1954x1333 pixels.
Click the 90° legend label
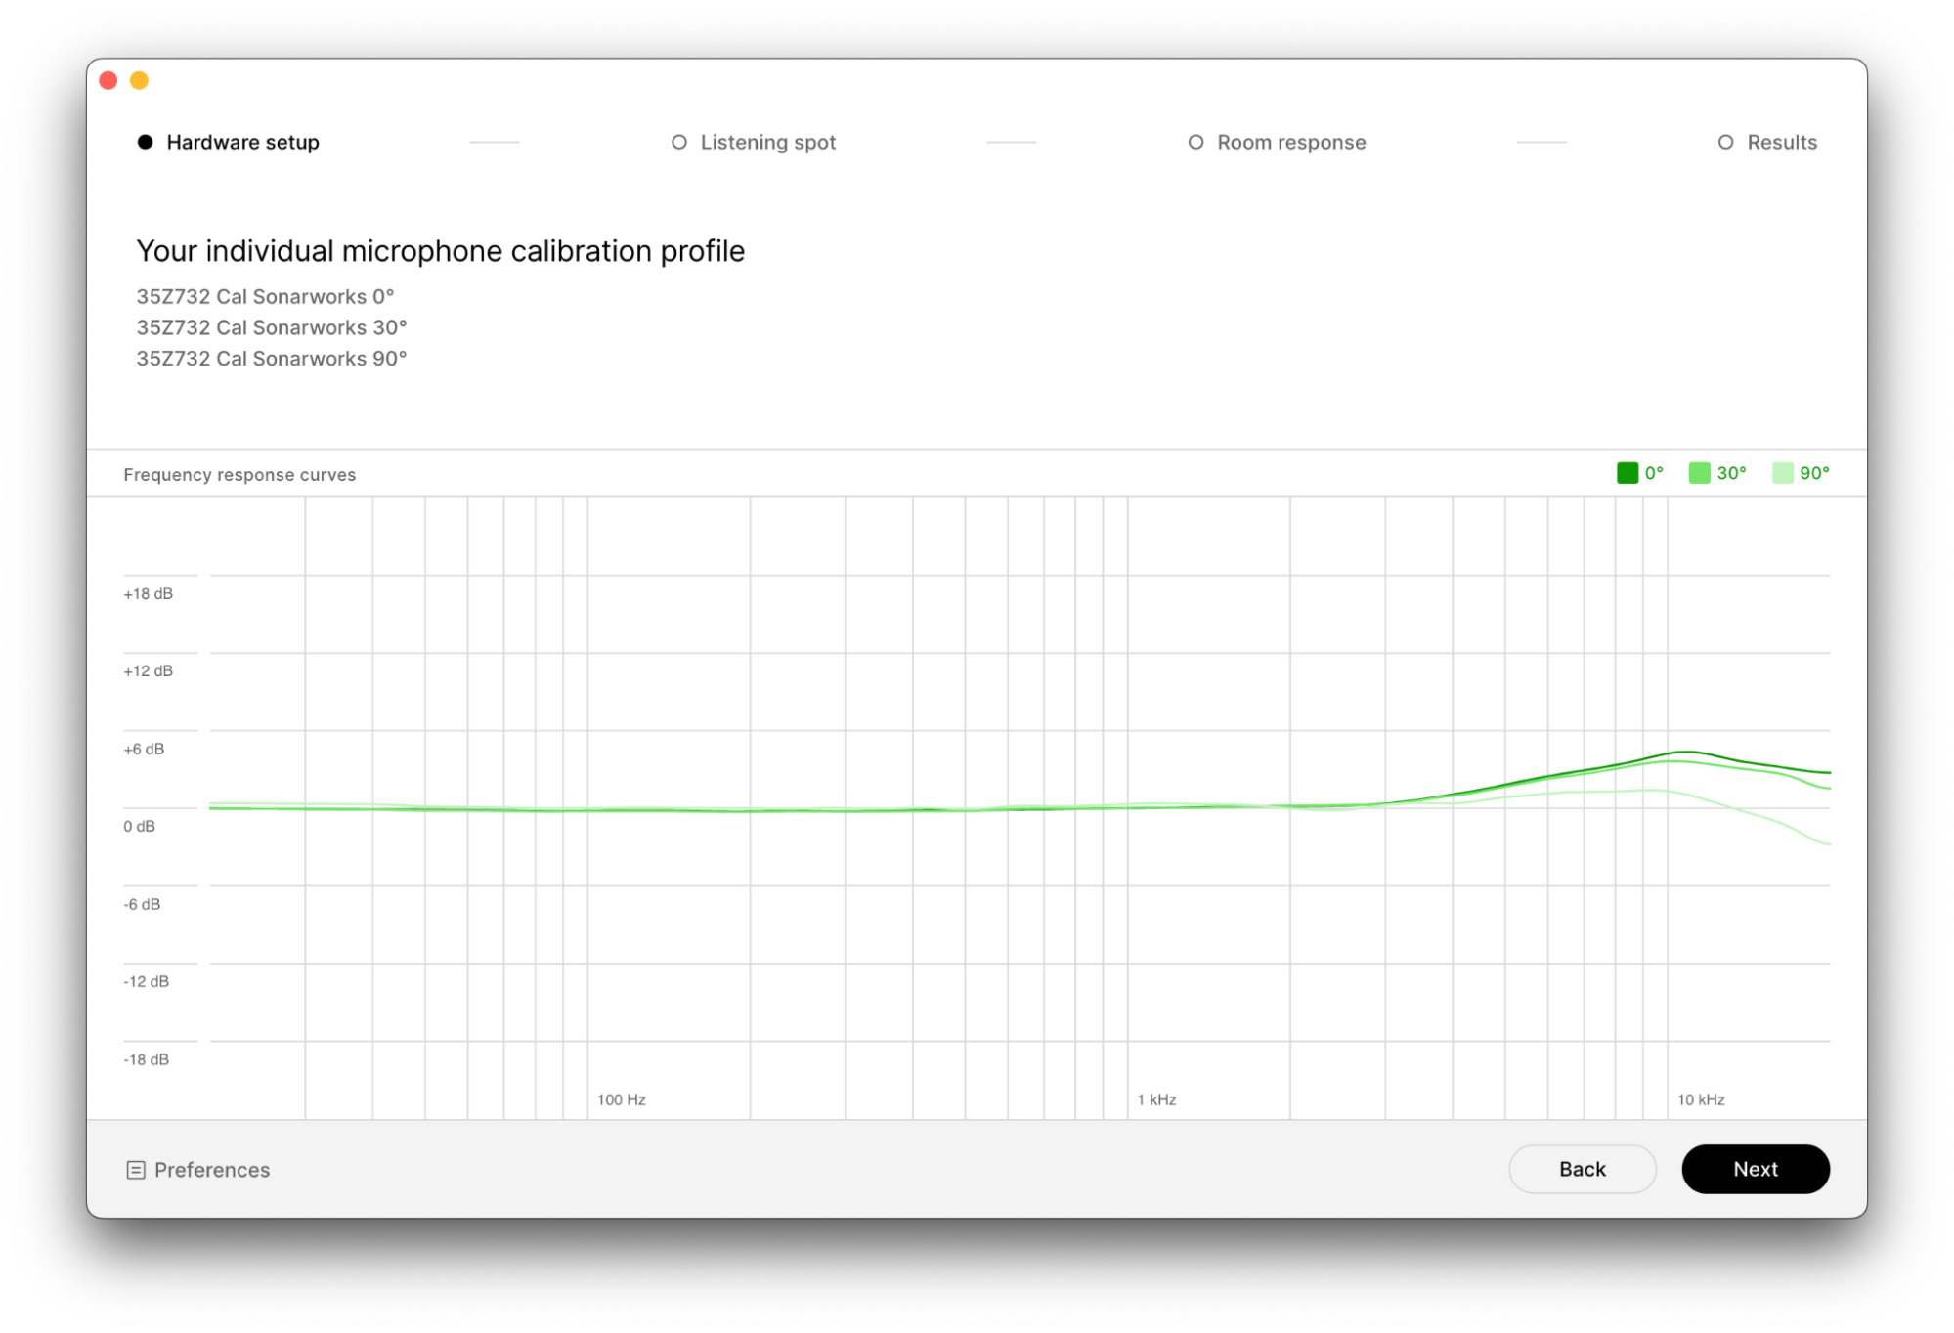[x=1814, y=473]
